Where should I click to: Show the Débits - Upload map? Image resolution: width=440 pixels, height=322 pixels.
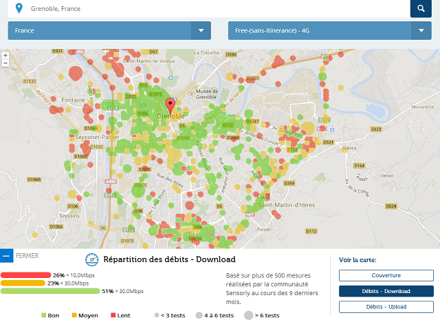point(386,307)
